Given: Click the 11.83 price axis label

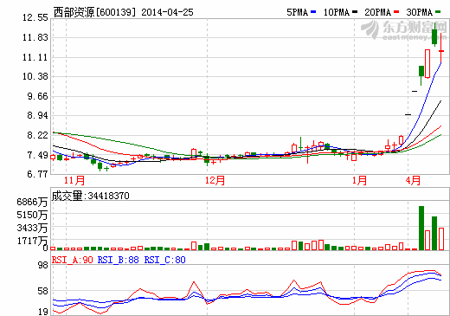Looking at the screenshot, I should click(35, 37).
